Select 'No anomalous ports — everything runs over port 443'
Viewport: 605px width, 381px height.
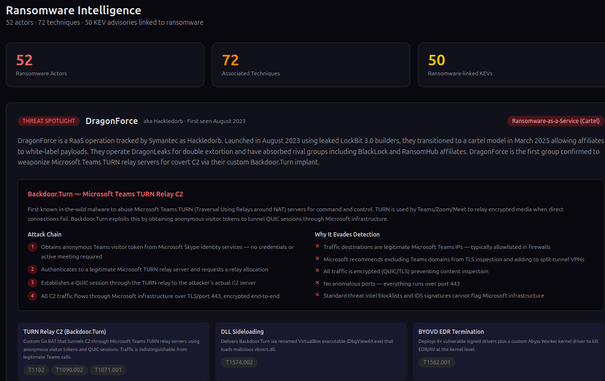pyautogui.click(x=392, y=284)
